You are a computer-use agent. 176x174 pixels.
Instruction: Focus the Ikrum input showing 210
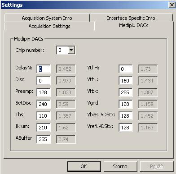44,128
